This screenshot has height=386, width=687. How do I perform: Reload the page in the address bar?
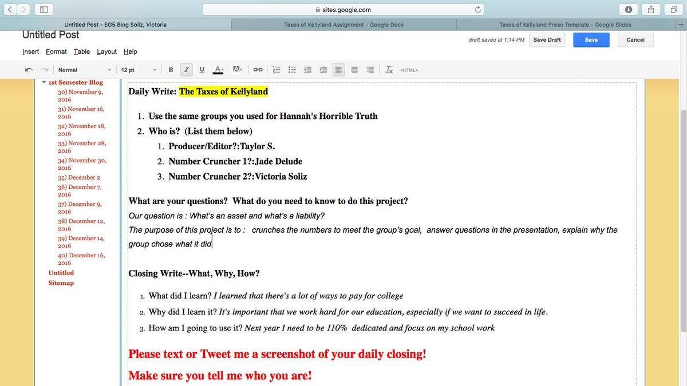coord(477,10)
